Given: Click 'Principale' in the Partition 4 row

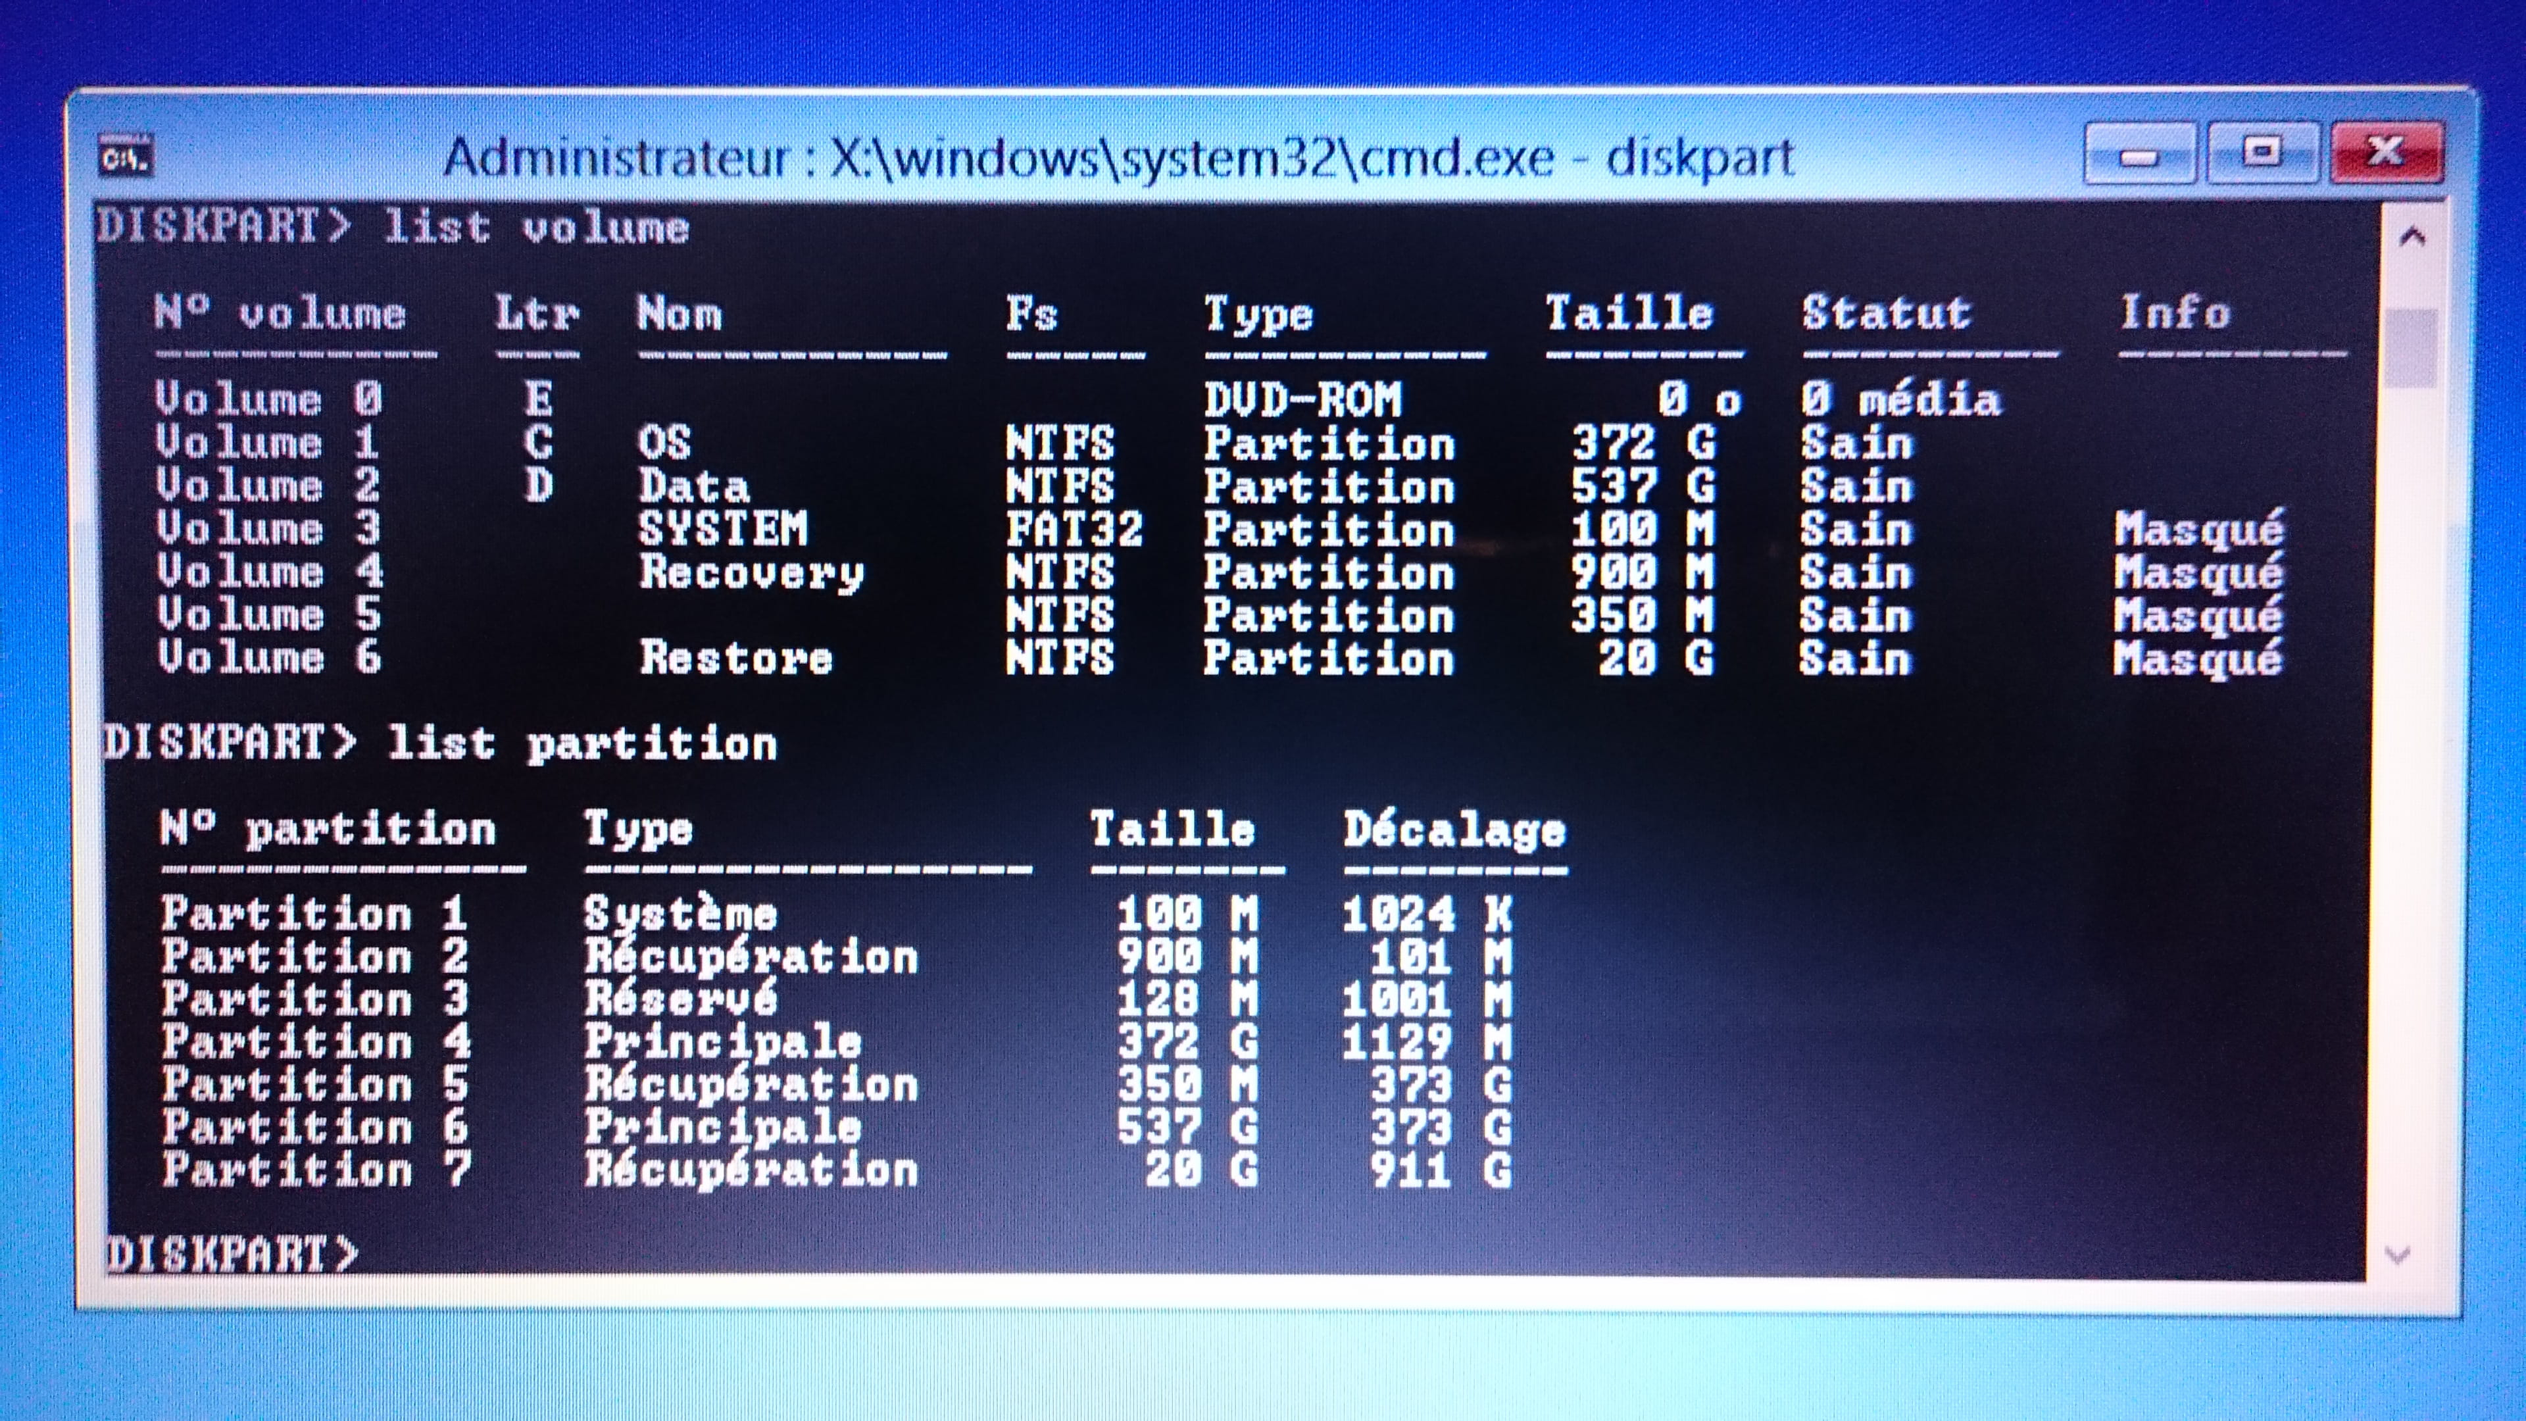Looking at the screenshot, I should 724,1043.
